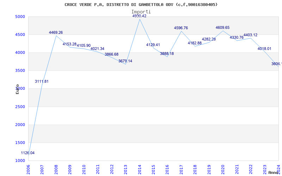Click the 2023 year axis label
Screen dimensions: 282x176
pos(265,169)
